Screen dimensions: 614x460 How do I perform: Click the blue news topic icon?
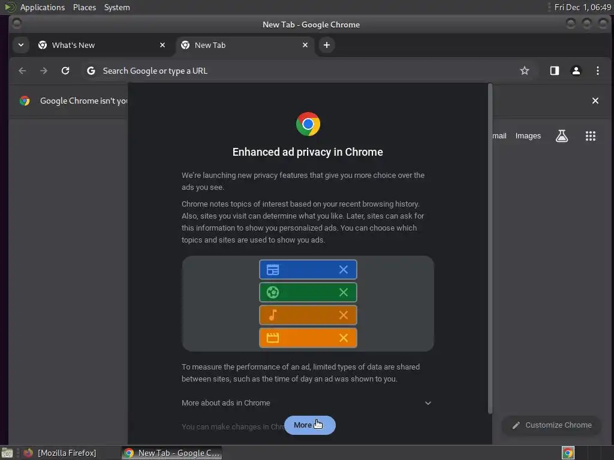pyautogui.click(x=273, y=270)
